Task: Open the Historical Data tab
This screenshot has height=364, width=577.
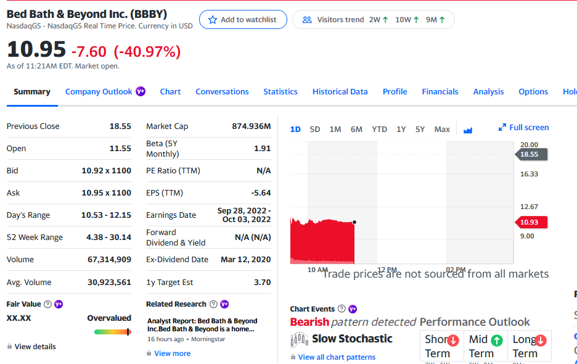Action: (340, 92)
